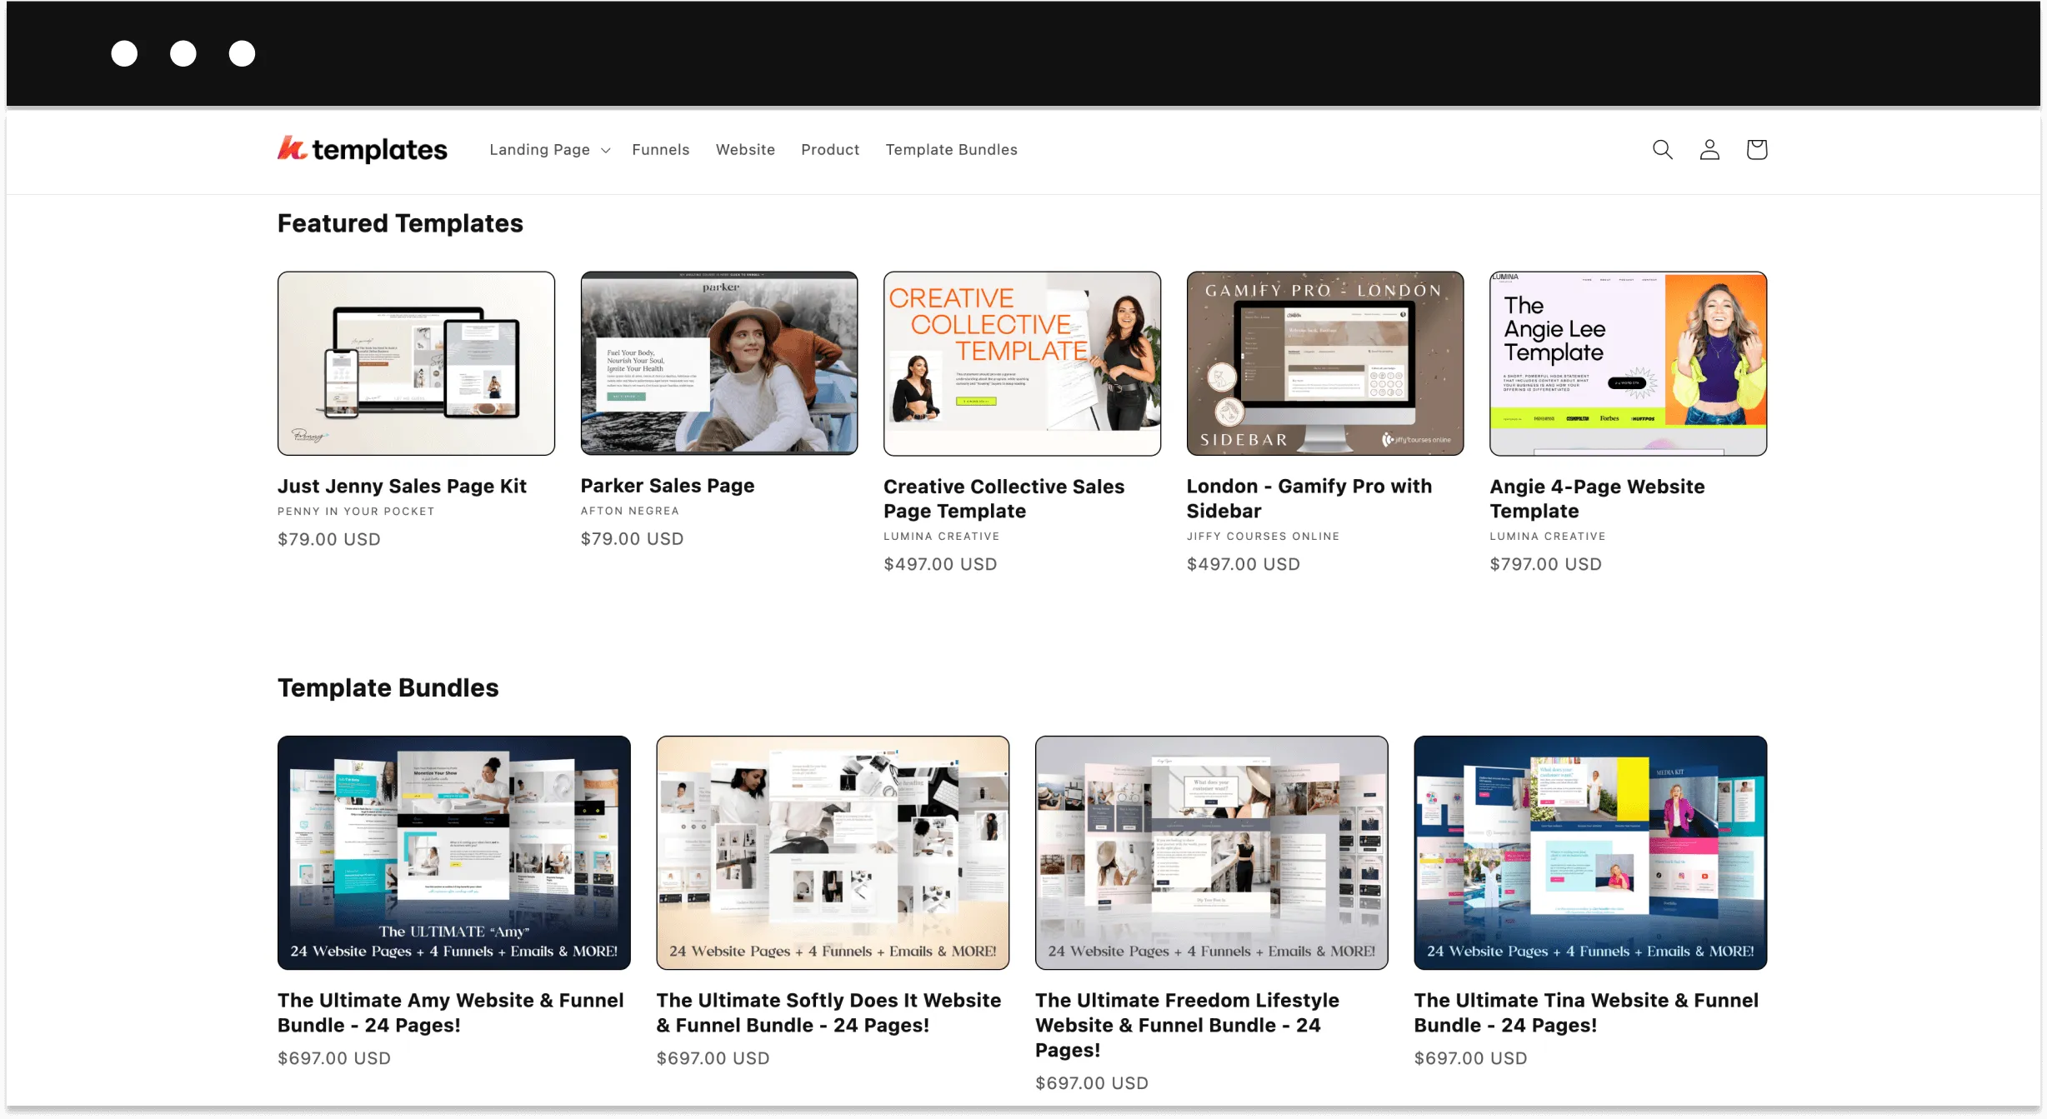Click Creative Collective Sales Page Template title
This screenshot has height=1119, width=2047.
[x=1003, y=498]
